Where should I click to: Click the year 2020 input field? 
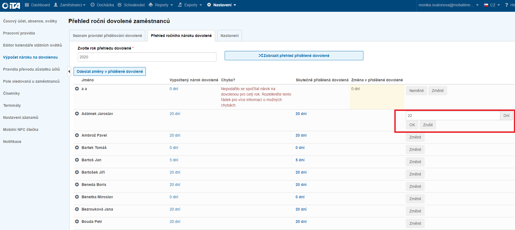tap(147, 57)
